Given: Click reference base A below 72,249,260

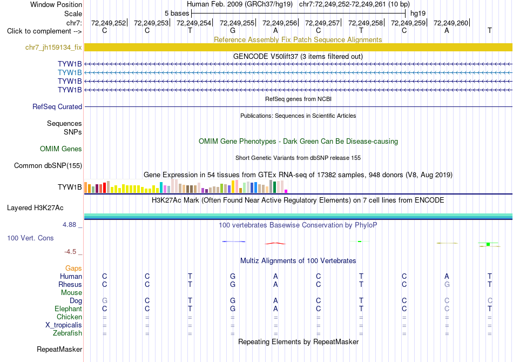Looking at the screenshot, I should coord(447,31).
